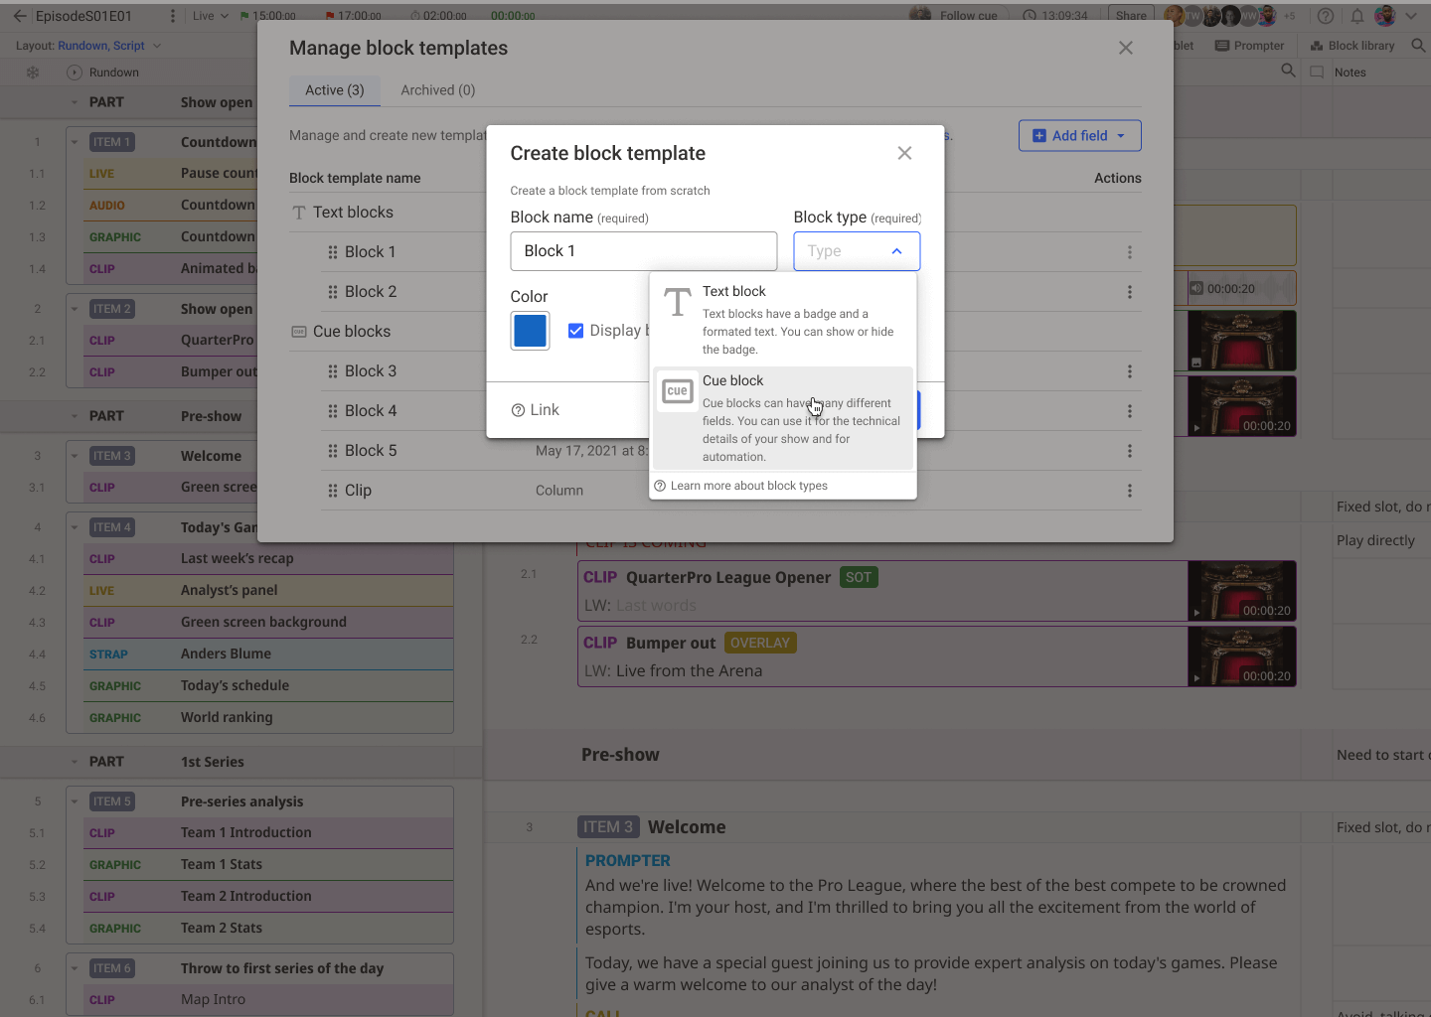Screen dimensions: 1431x1017
Task: Select the Text block type option
Action: pyautogui.click(x=783, y=320)
